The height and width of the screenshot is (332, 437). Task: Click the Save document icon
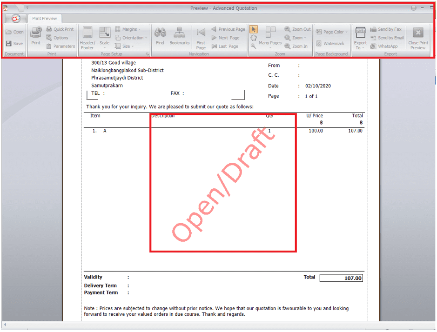coord(14,44)
